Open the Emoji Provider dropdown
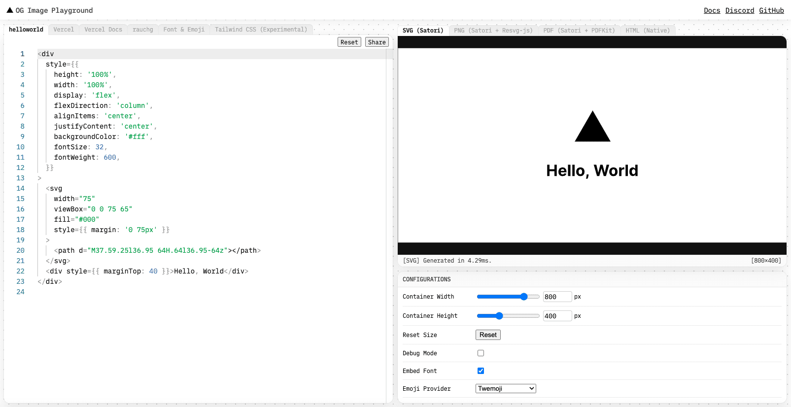The width and height of the screenshot is (791, 407). click(x=506, y=389)
